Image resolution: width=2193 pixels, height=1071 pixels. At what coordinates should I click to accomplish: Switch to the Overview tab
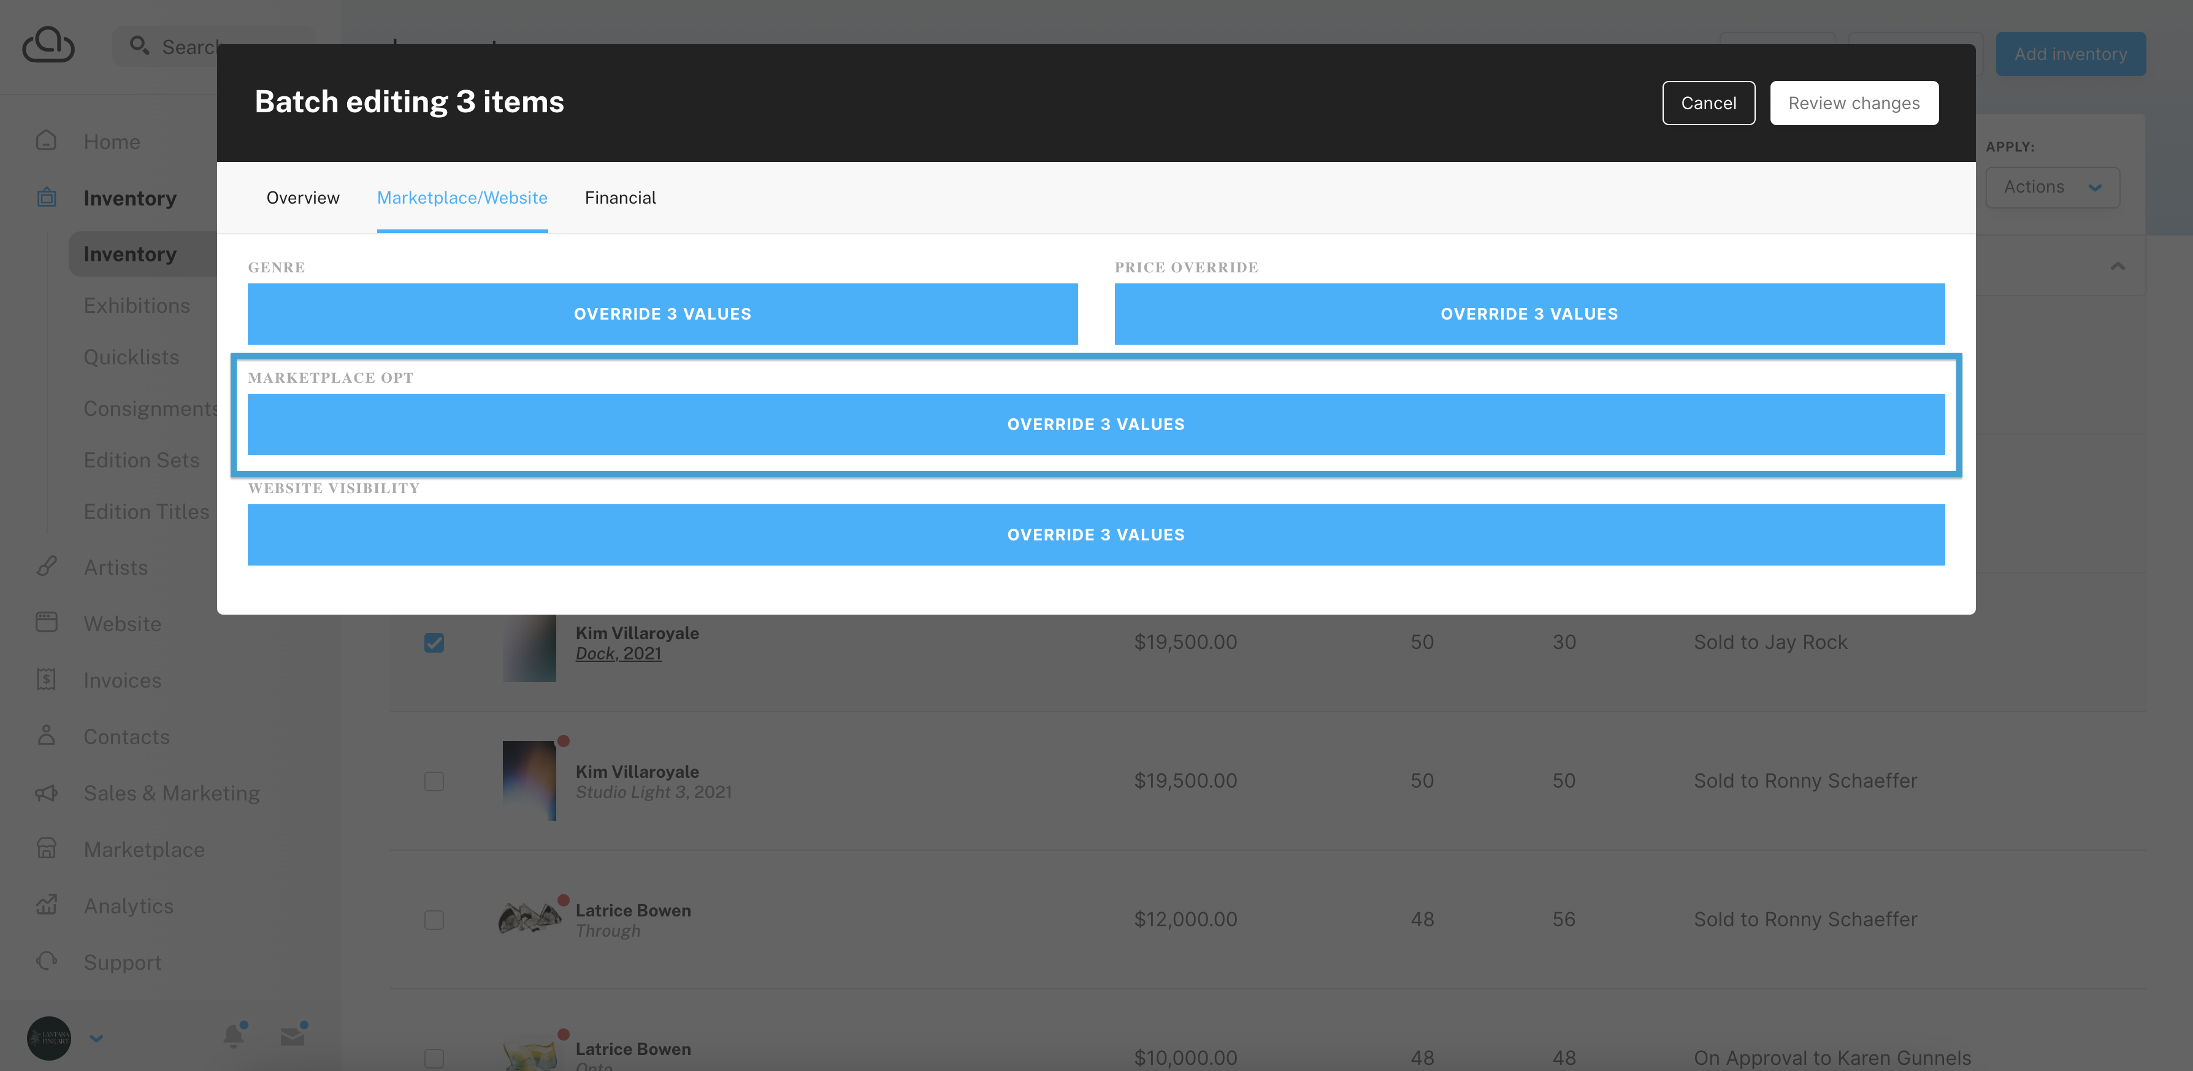302,198
